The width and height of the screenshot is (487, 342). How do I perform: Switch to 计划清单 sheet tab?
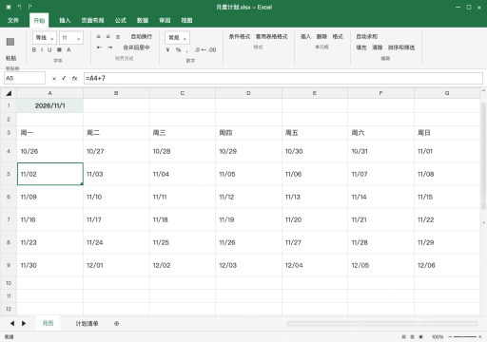87,323
